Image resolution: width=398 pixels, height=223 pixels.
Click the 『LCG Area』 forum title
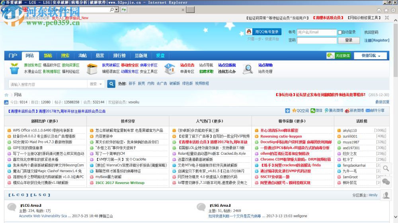click(x=31, y=205)
